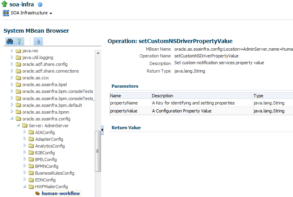Select the propertyName parameter row

click(201, 103)
